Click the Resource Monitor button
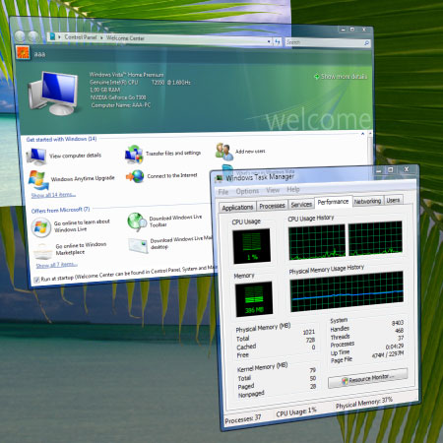The image size is (443, 443). (x=368, y=378)
